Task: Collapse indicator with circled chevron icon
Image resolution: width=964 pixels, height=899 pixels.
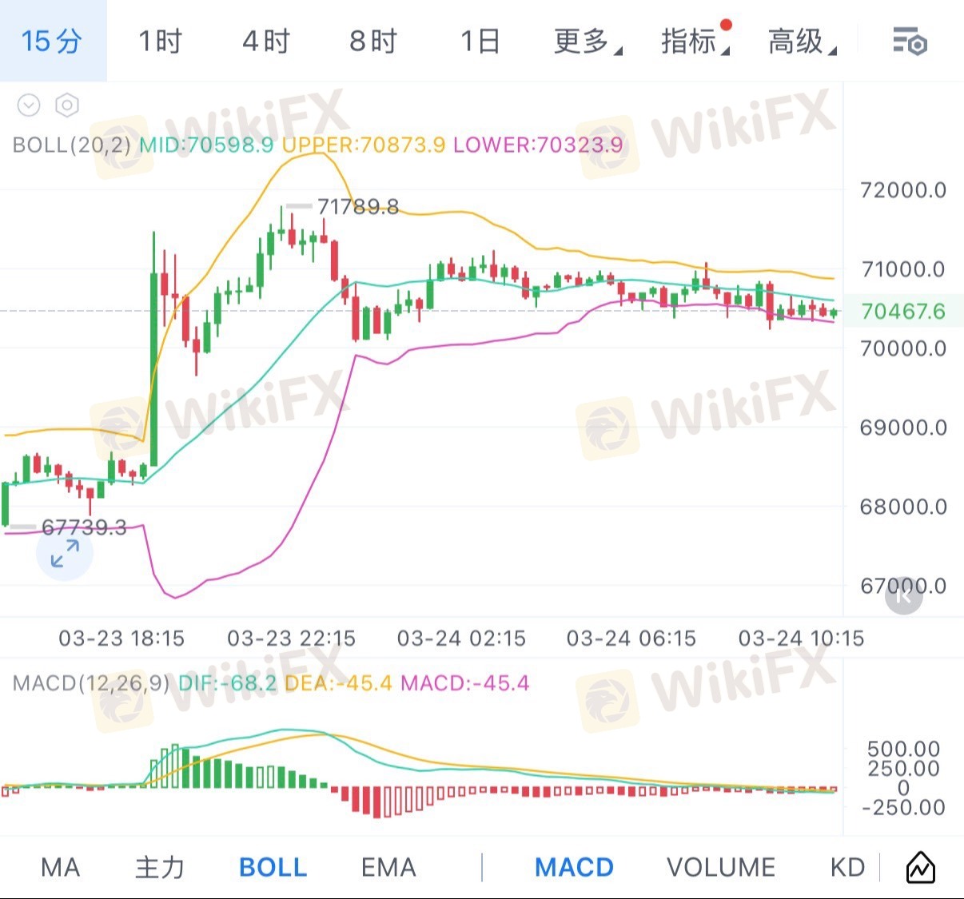Action: tap(29, 105)
